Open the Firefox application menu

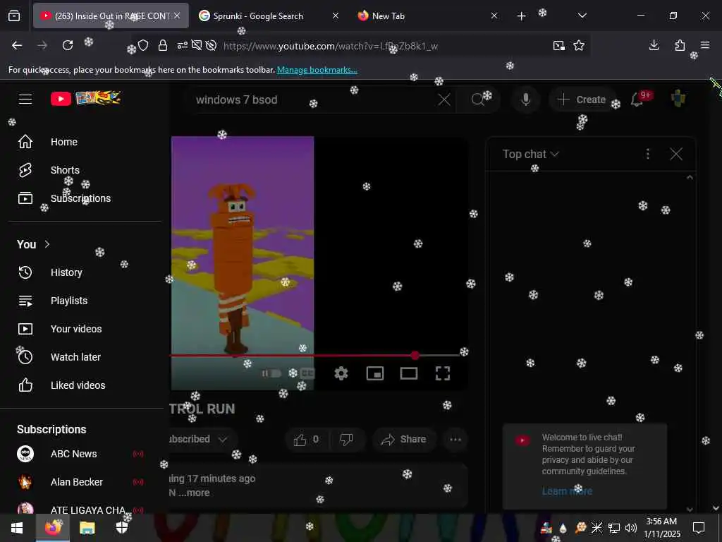[705, 45]
